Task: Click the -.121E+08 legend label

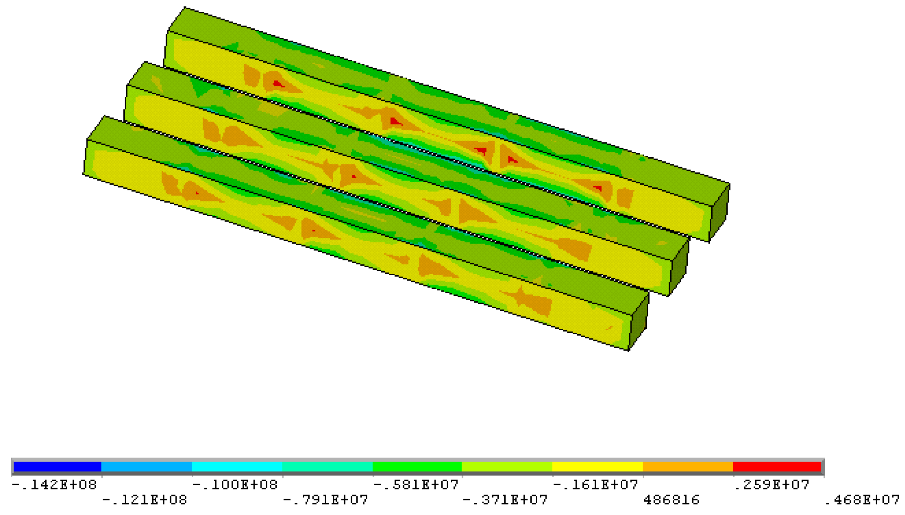Action: [144, 500]
